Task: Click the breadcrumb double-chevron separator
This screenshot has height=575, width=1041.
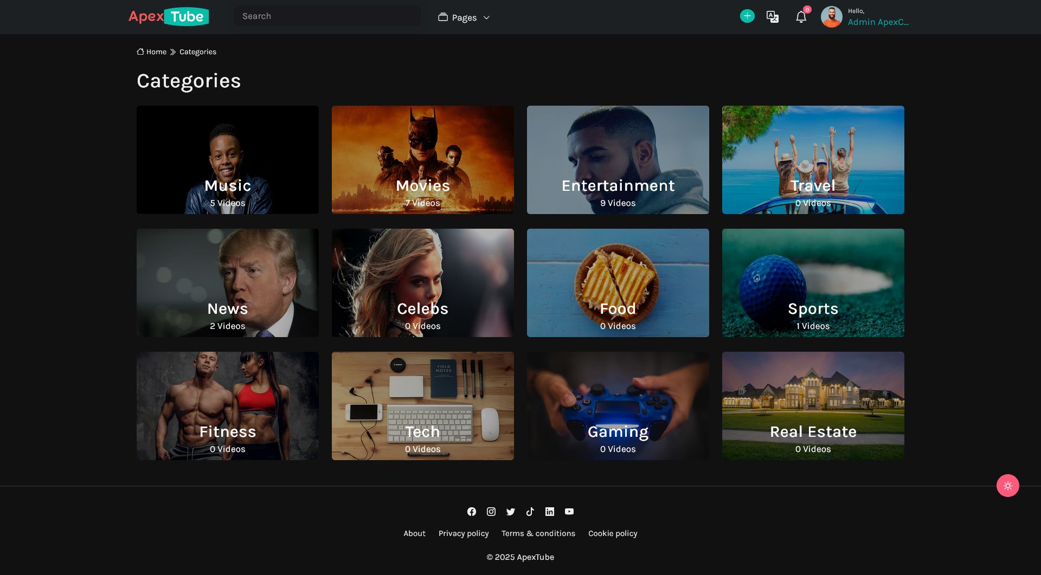Action: [173, 52]
